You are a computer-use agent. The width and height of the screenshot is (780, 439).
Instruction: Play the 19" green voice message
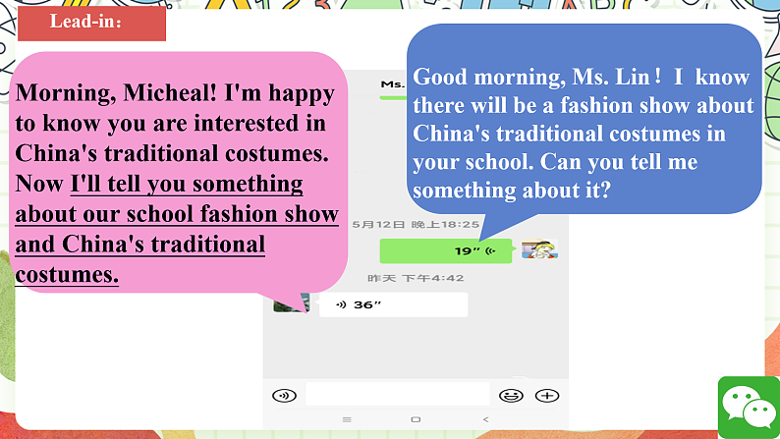click(446, 251)
